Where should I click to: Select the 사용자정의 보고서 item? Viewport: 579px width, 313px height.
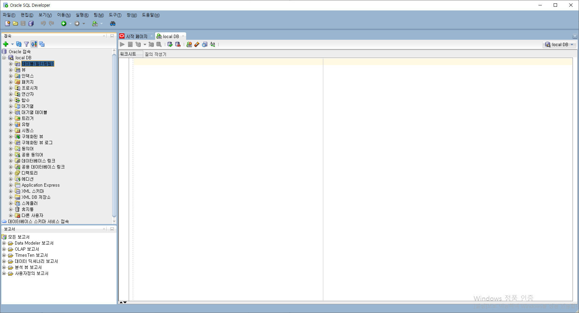tap(32, 273)
